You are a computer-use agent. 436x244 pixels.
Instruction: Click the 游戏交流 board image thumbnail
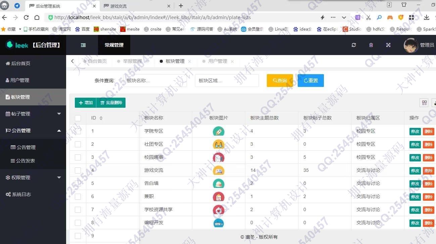pos(219,170)
